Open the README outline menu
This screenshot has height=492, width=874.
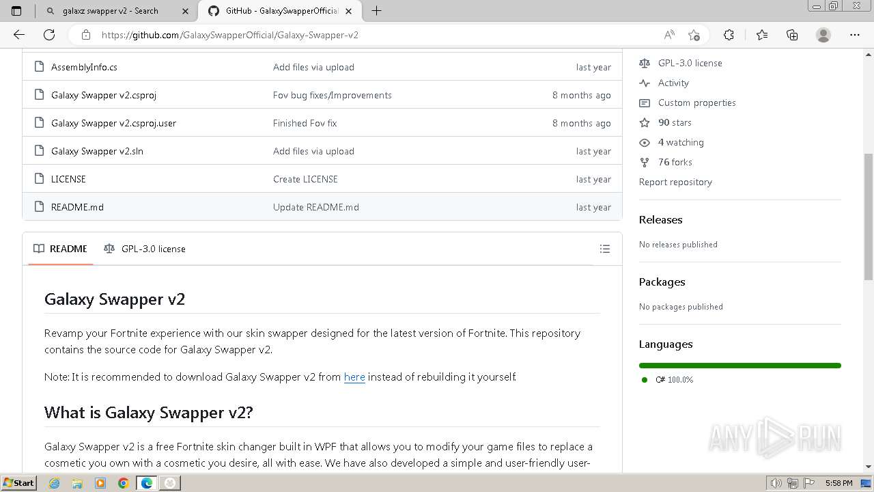tap(604, 249)
